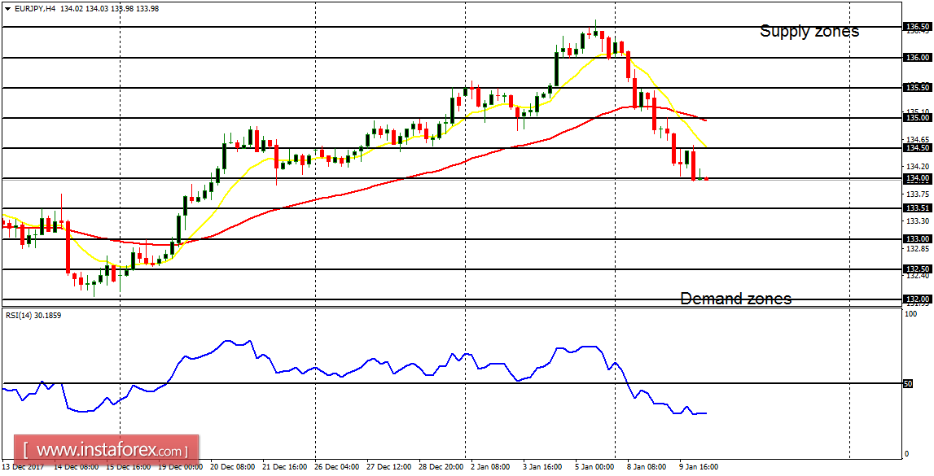The width and height of the screenshot is (934, 476).
Task: Click the 132.50 highlighted price slider tag
Action: [919, 268]
